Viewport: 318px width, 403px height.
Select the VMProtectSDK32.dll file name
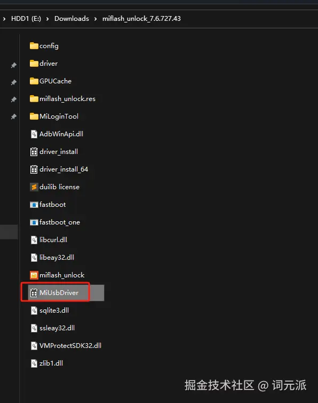point(70,346)
